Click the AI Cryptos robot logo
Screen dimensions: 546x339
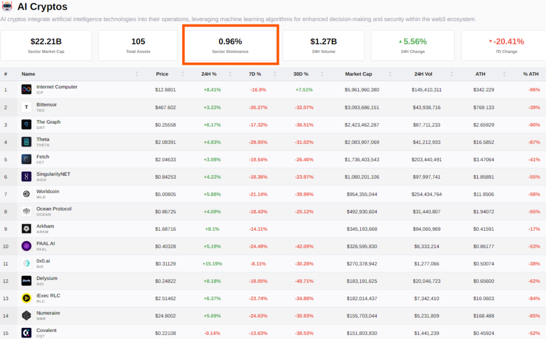point(8,6)
